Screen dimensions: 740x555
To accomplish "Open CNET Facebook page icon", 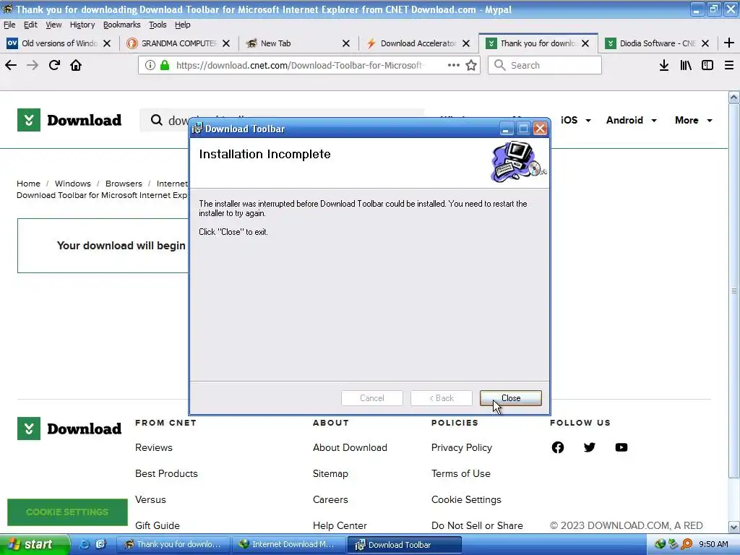I will [558, 447].
